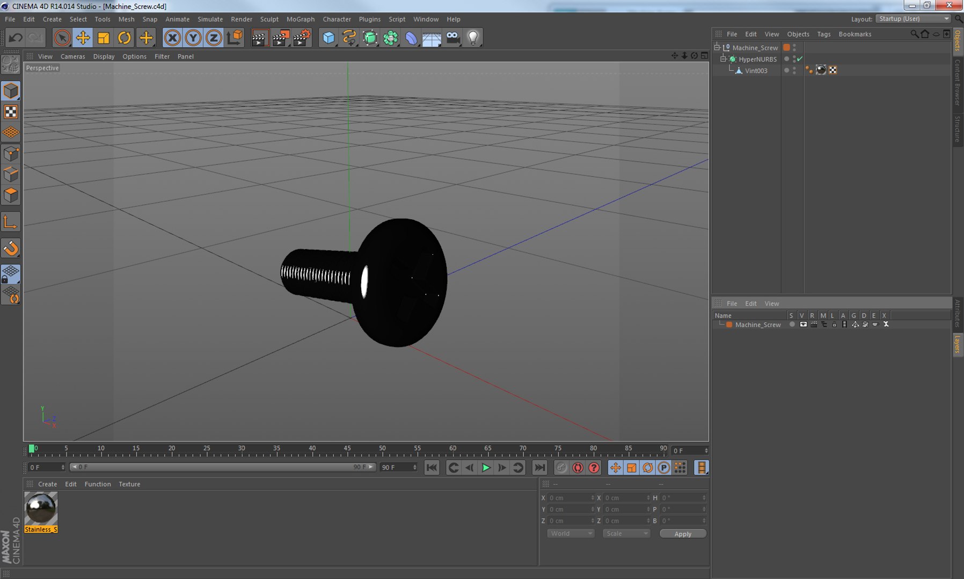The image size is (964, 579).
Task: Click the Record Active Objects button
Action: [x=561, y=467]
